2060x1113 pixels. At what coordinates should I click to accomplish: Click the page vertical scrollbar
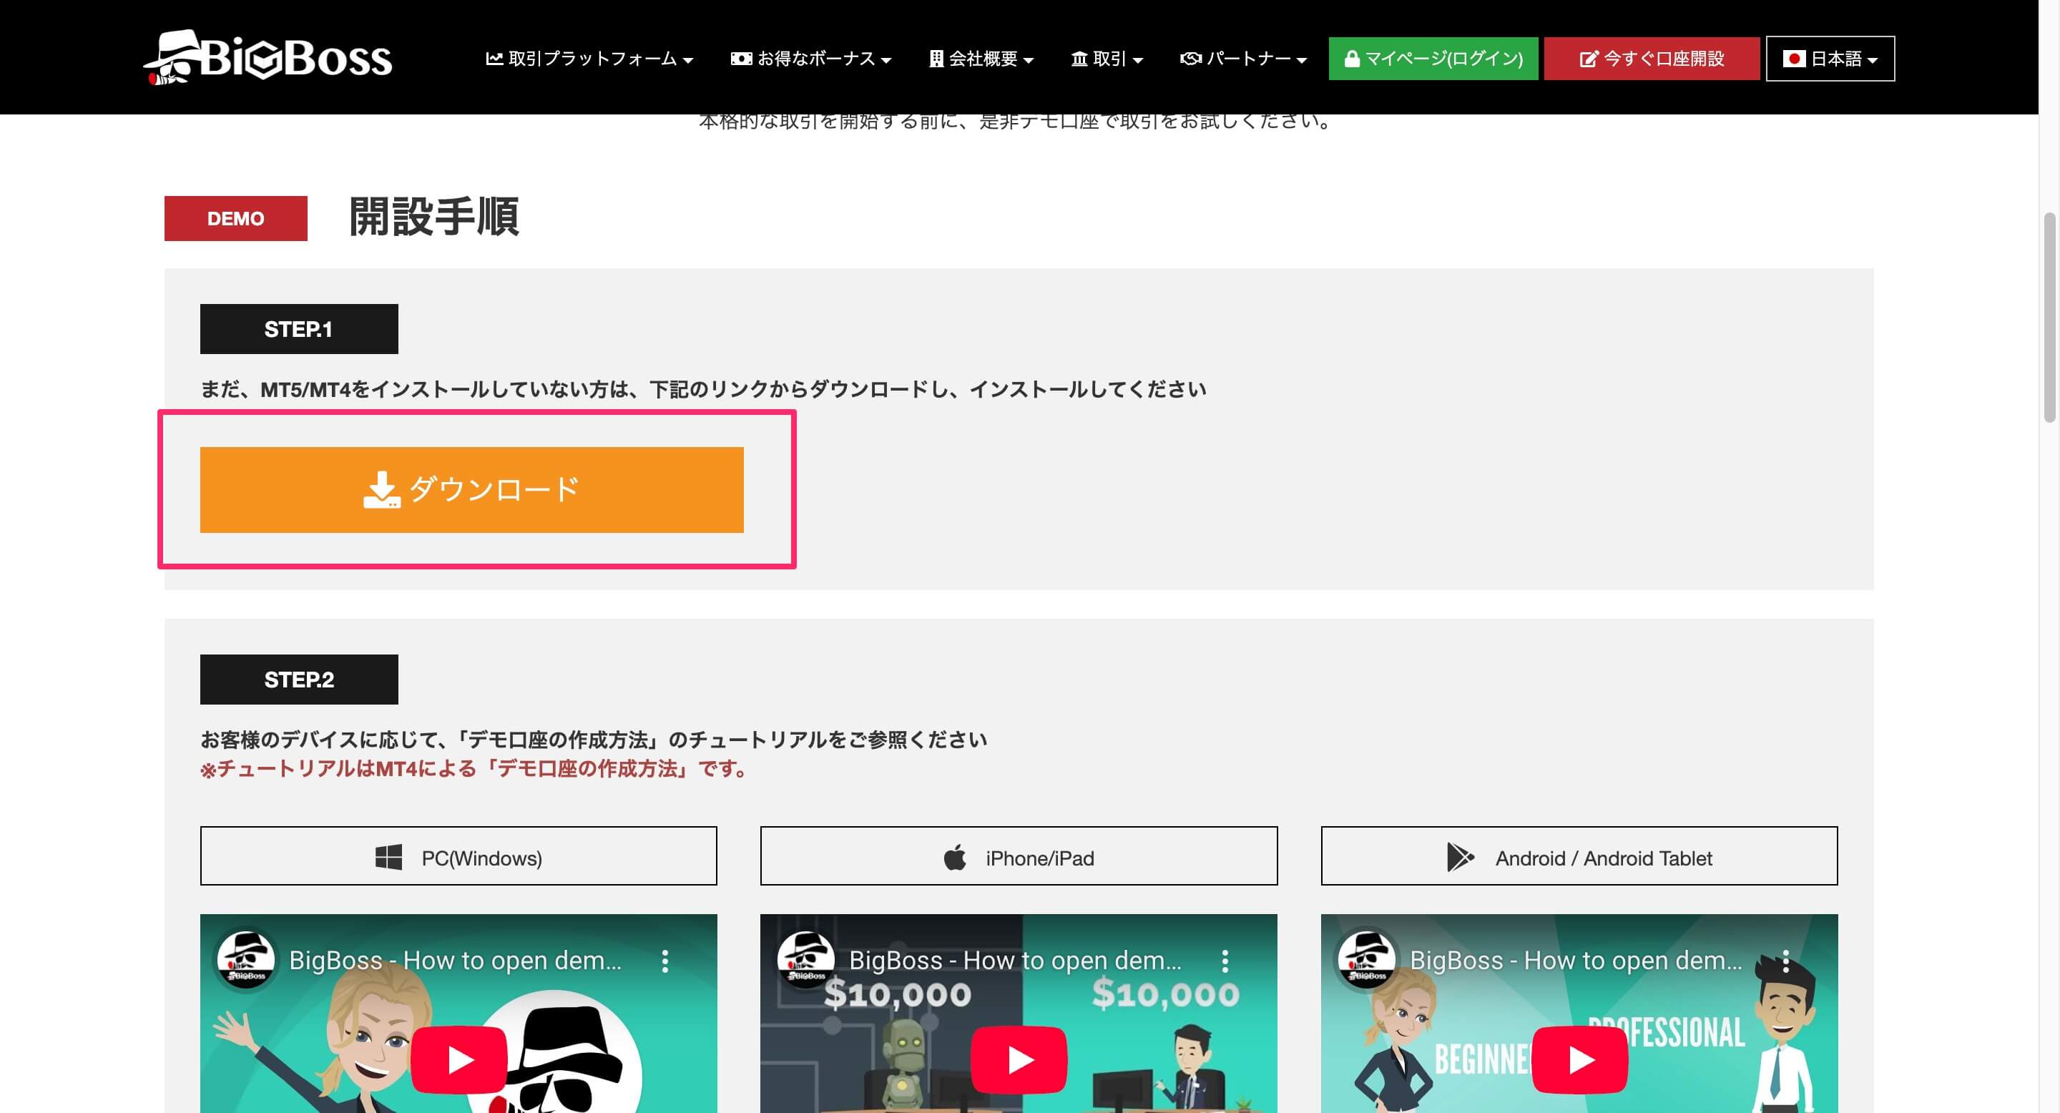point(2049,317)
